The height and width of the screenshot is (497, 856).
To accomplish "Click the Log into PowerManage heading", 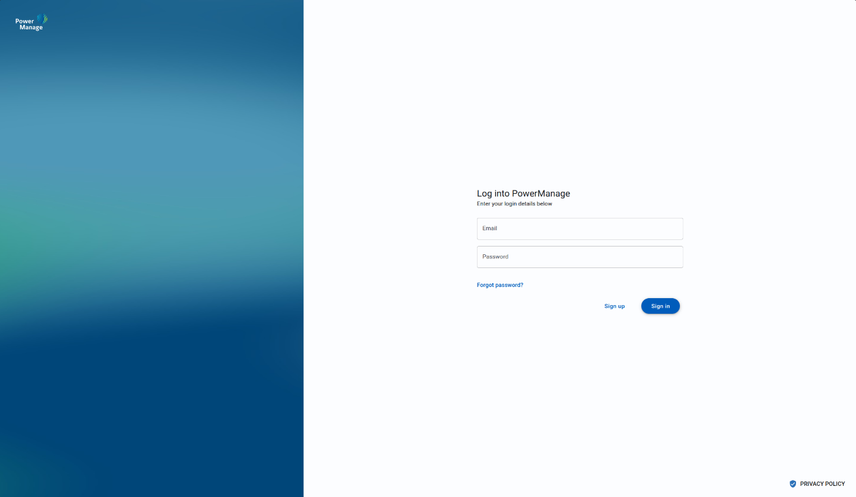I will point(523,193).
